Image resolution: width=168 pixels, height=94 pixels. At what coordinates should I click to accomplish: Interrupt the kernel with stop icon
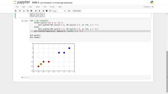click(x=47, y=11)
